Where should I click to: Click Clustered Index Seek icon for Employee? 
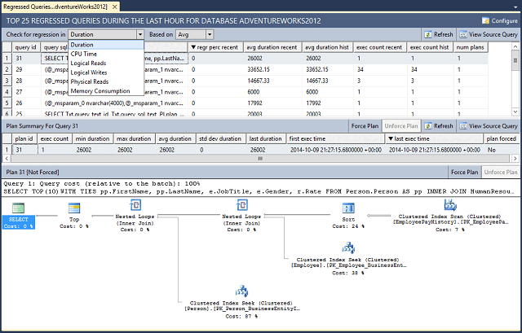tap(347, 249)
